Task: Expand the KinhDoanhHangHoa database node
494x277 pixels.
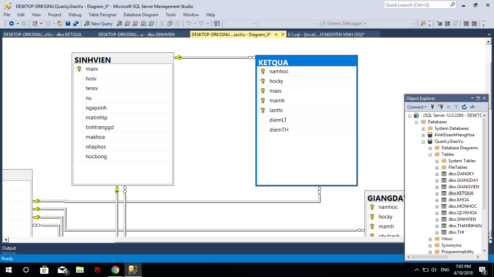Action: [423, 135]
